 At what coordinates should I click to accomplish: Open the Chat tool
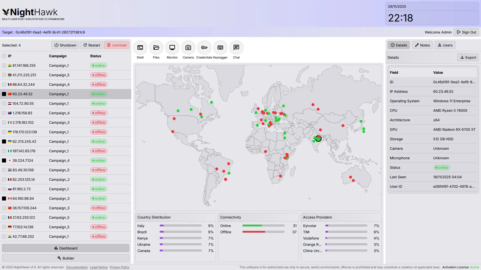(x=236, y=47)
